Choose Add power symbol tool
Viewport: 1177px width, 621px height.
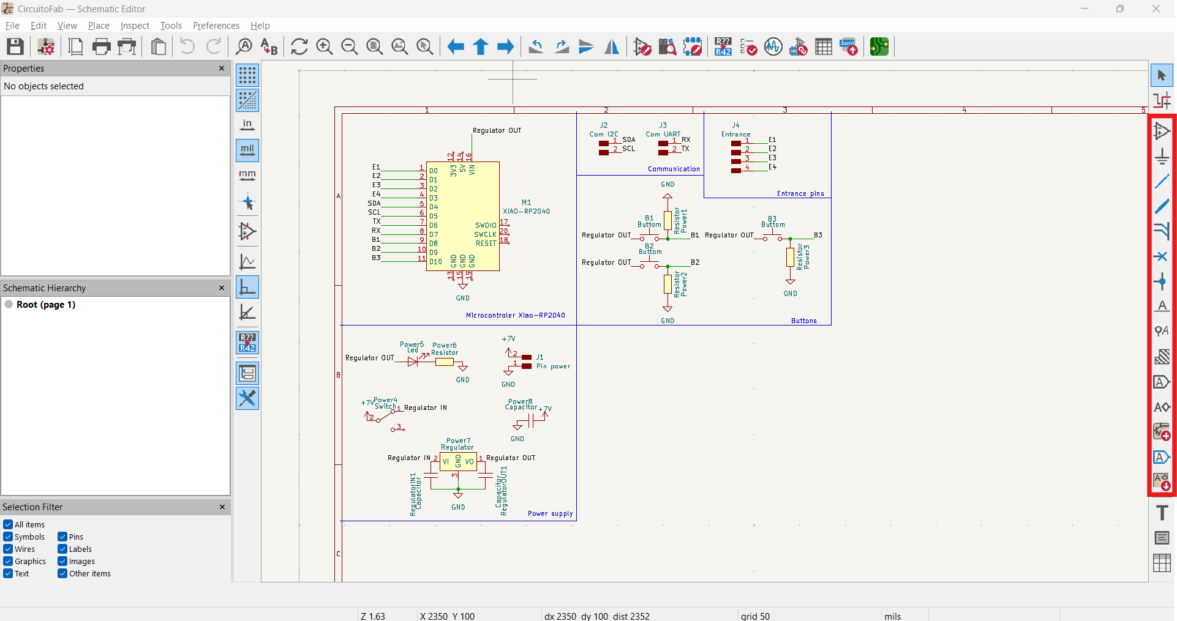1162,156
